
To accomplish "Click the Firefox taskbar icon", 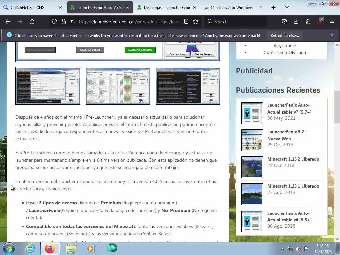I will coord(50,249).
